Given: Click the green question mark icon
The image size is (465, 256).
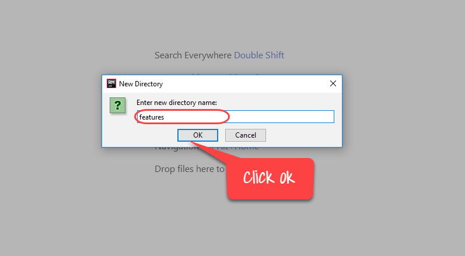Looking at the screenshot, I should coord(117,105).
